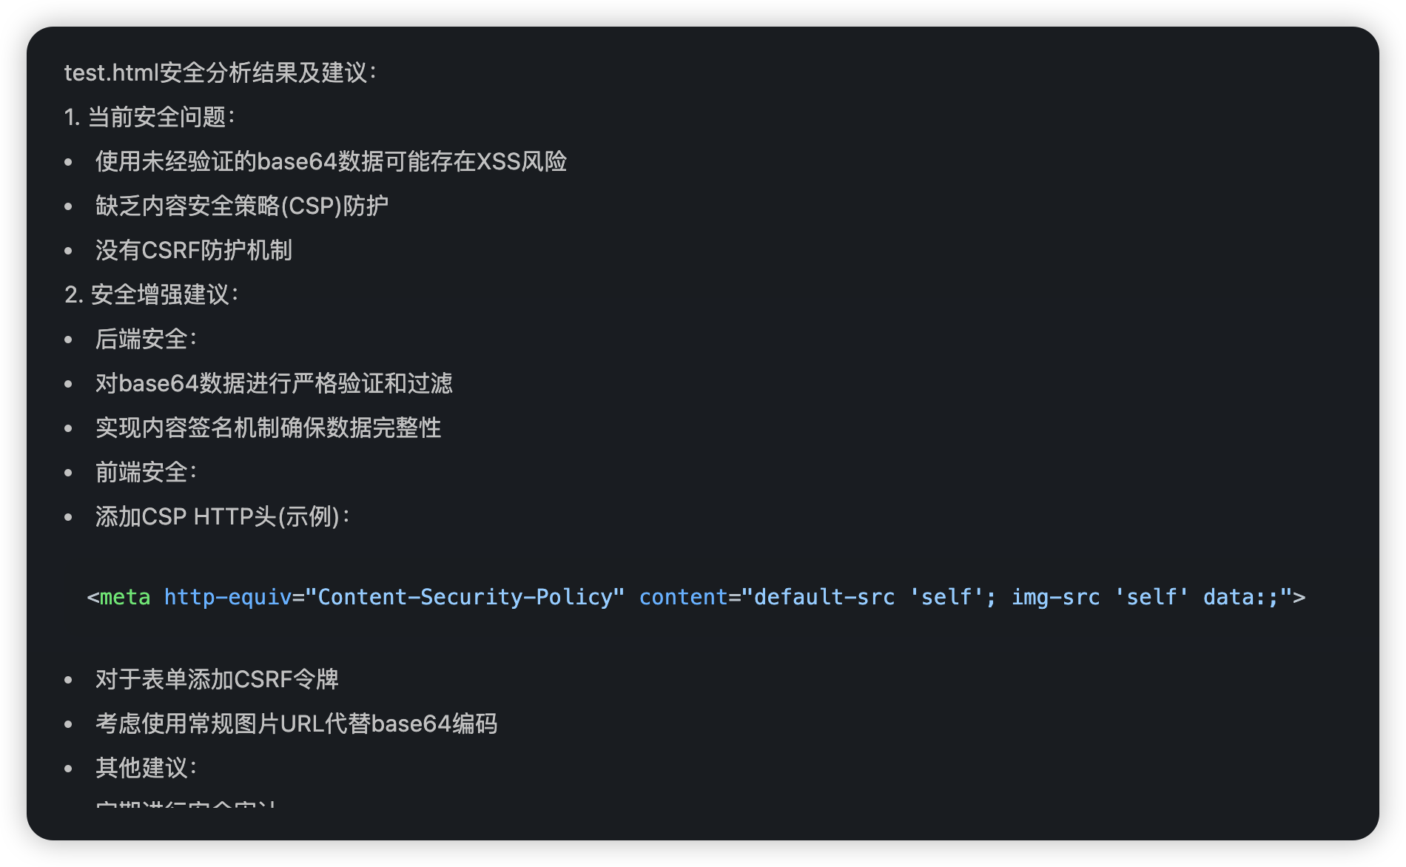Click 对base64数据进行严格验证和过滤 line
This screenshot has height=867, width=1406.
(x=274, y=383)
